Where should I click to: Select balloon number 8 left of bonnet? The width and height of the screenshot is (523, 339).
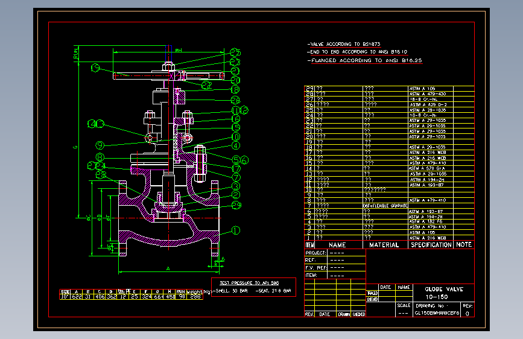pyautogui.click(x=100, y=157)
